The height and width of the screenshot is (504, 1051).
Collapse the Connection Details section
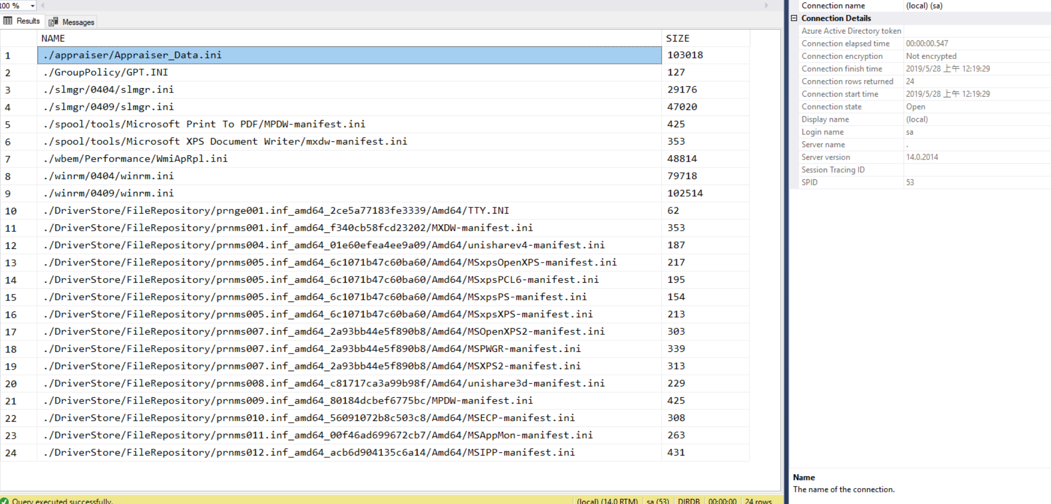794,18
